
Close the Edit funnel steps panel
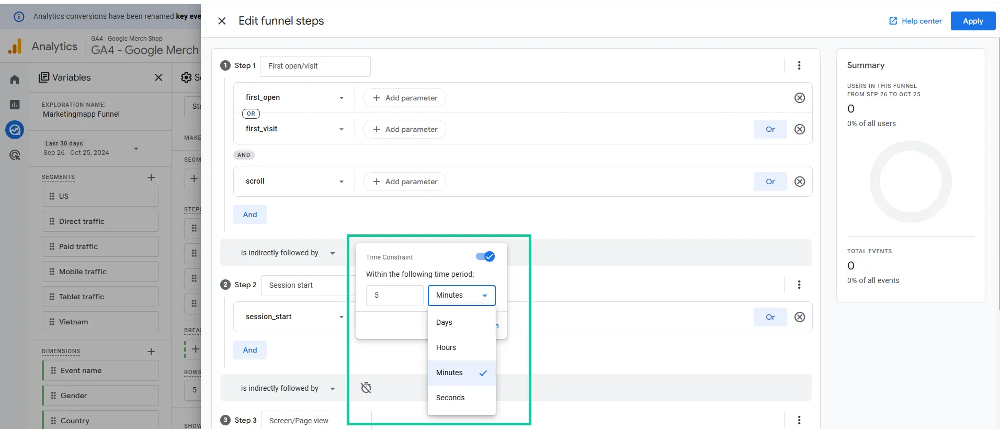222,21
